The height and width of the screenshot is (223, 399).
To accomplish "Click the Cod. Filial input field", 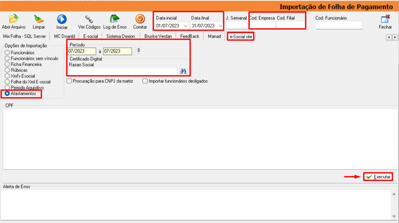I will pyautogui.click(x=290, y=25).
